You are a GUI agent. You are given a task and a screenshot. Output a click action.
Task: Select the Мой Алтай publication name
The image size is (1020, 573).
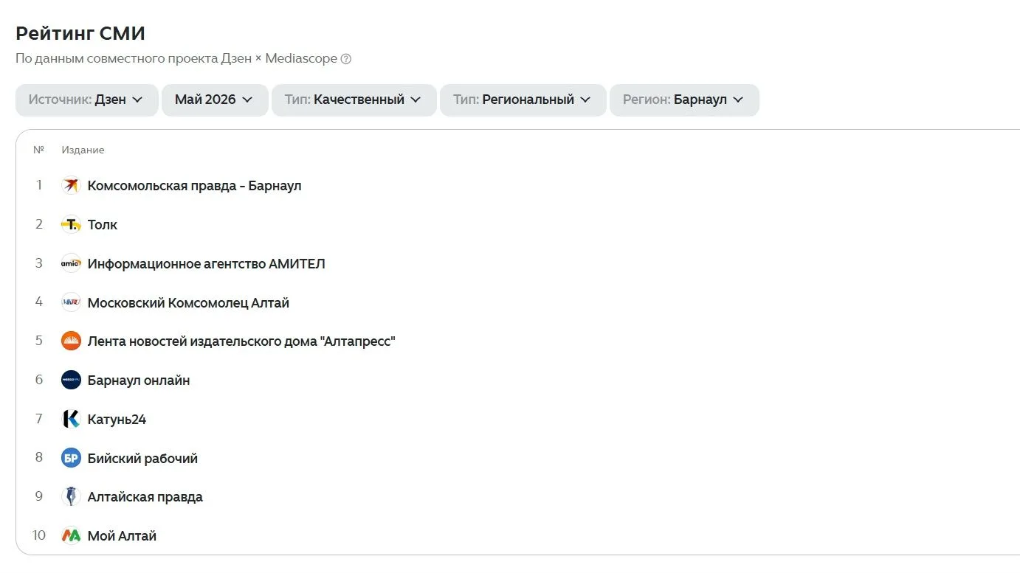click(x=122, y=536)
